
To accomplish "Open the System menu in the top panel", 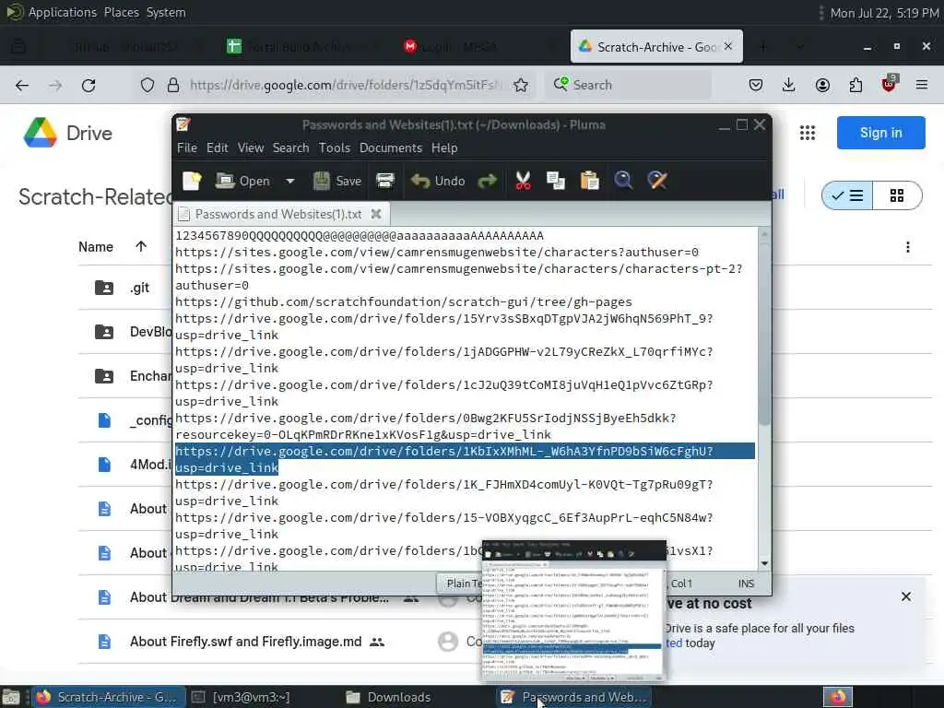I will pyautogui.click(x=166, y=12).
